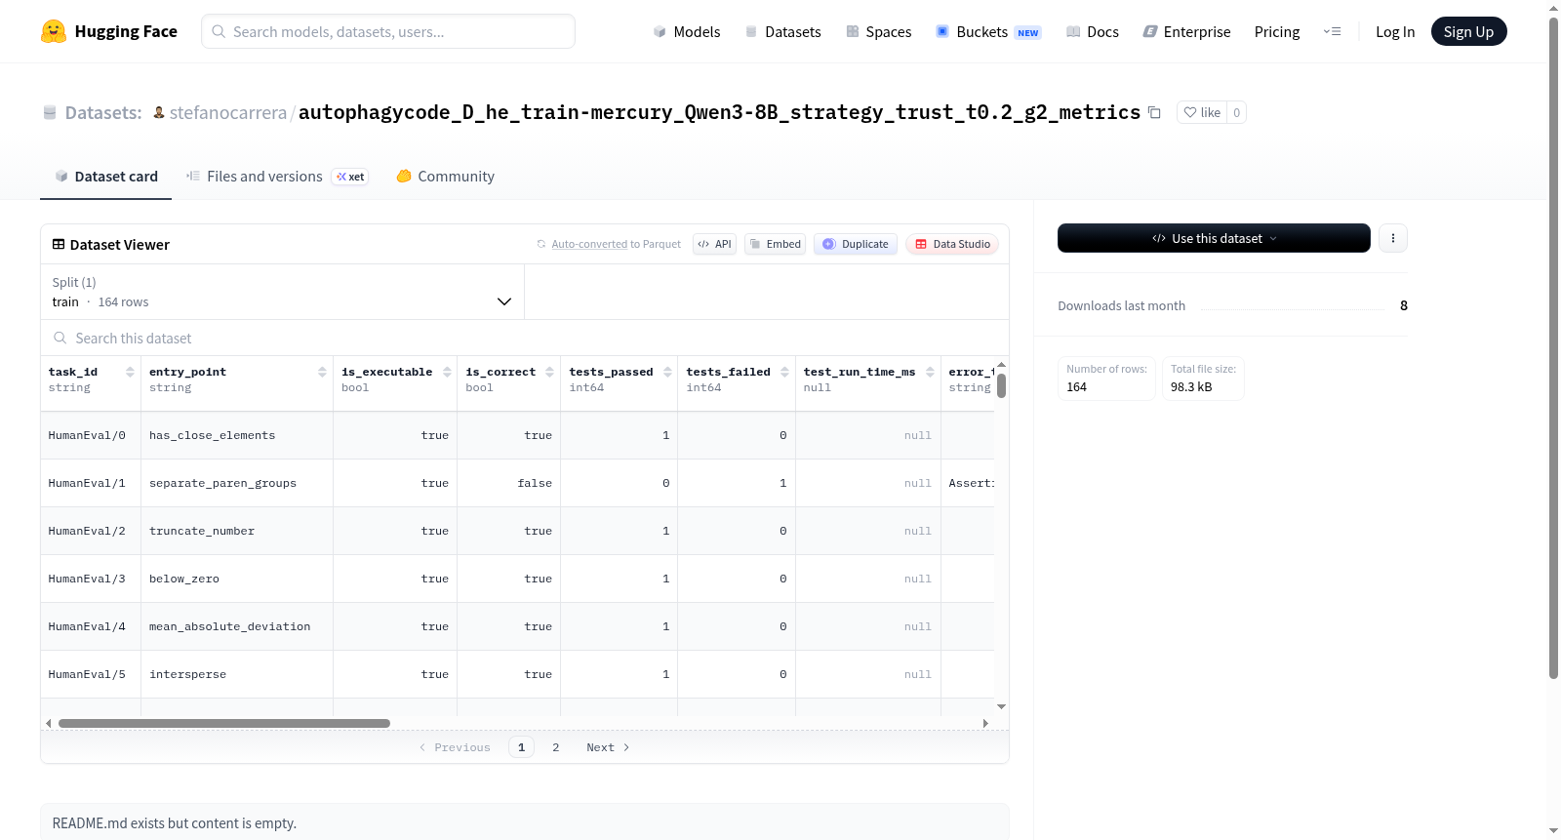The image size is (1561, 840).
Task: Select the separate_paren_groups cell
Action: [237, 483]
